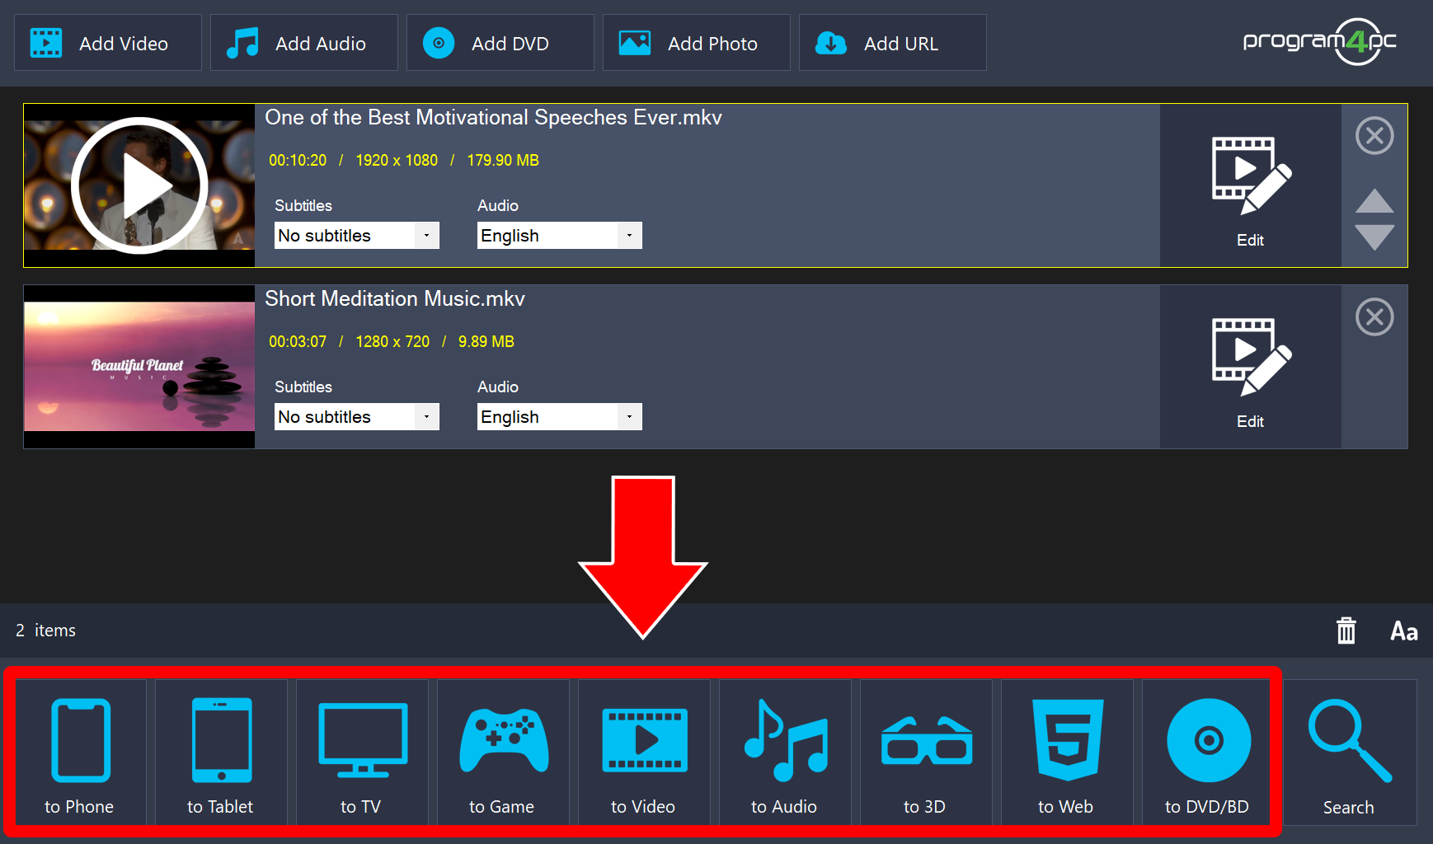Click the Add URL button
This screenshot has width=1433, height=844.
[x=893, y=43]
